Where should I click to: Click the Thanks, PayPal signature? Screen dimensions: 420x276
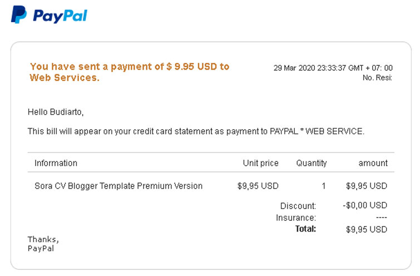[x=43, y=244]
